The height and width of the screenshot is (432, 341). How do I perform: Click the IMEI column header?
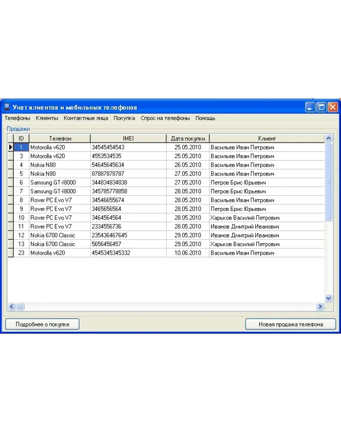coord(128,138)
